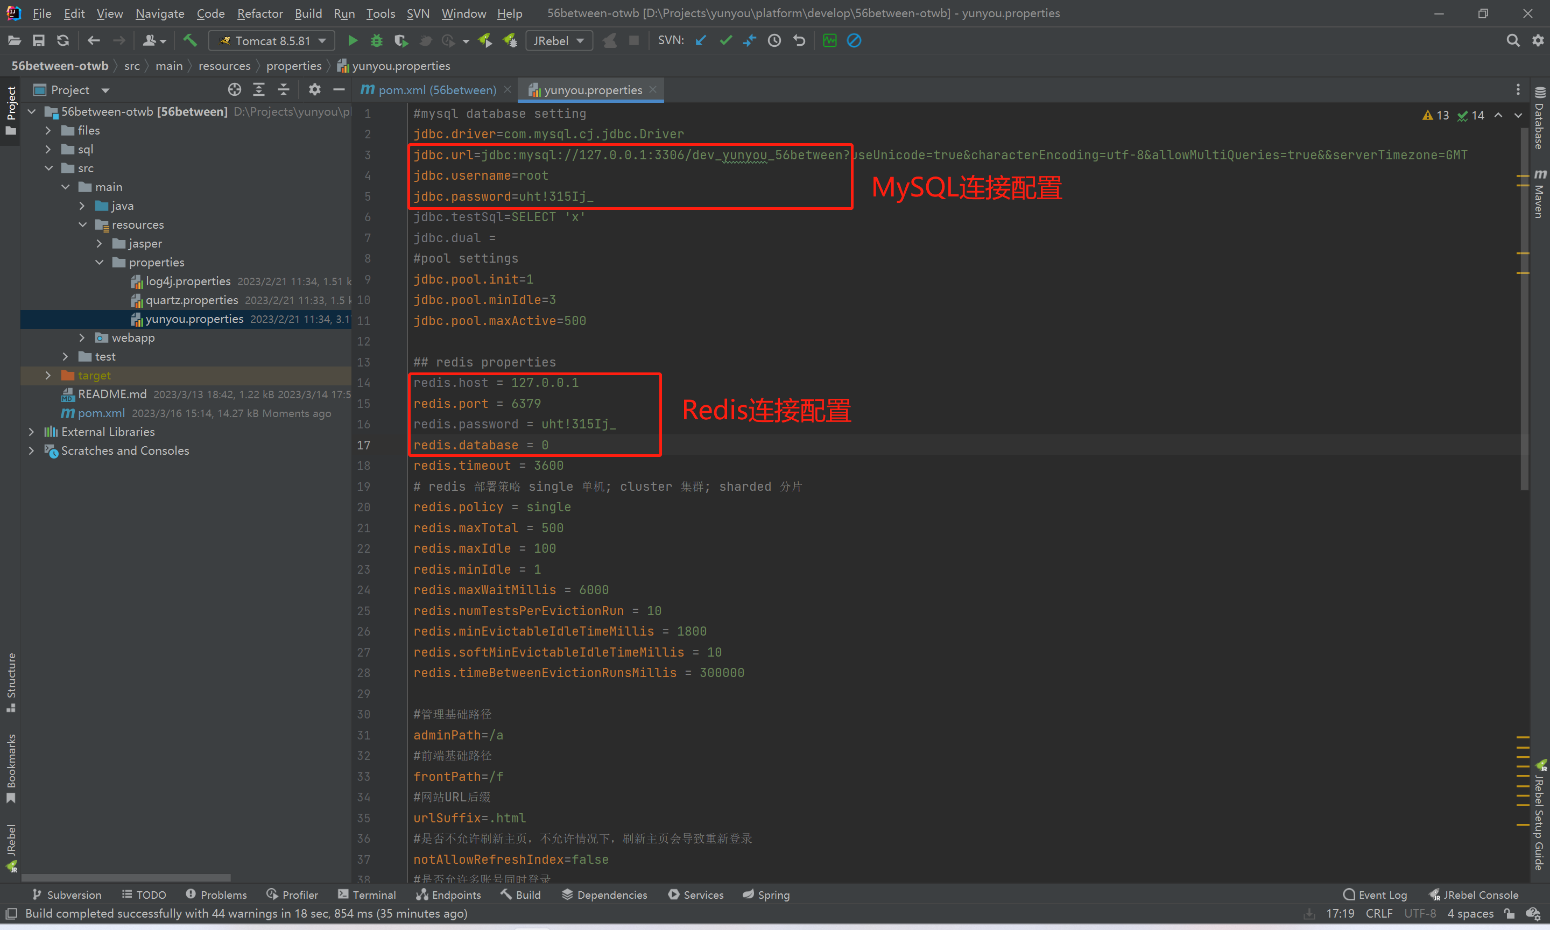Expand the sql folder

pyautogui.click(x=48, y=149)
